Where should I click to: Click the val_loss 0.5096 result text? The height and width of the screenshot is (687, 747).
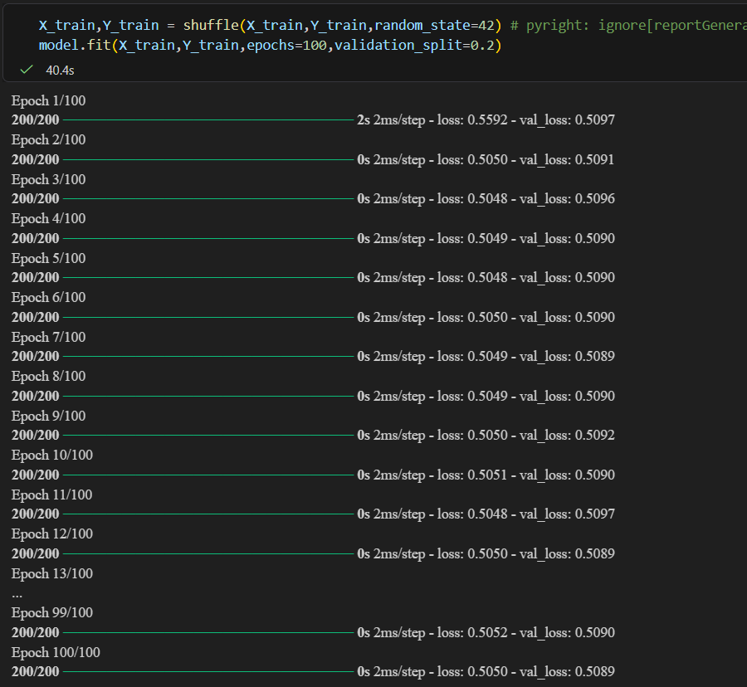pos(567,198)
